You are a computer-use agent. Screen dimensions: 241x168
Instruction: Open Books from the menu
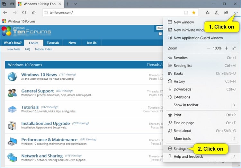202,74
